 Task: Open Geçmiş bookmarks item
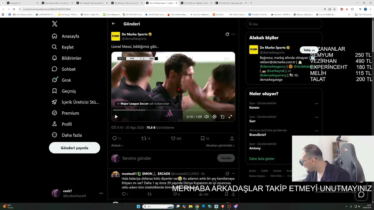pos(64,91)
